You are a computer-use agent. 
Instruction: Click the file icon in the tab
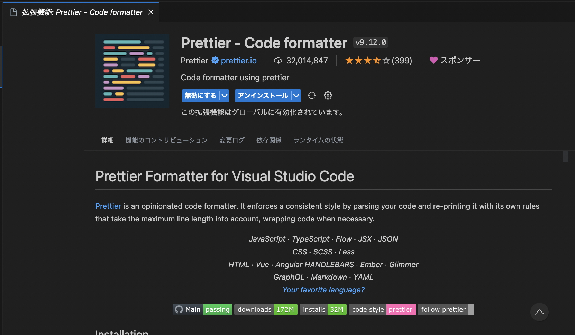click(x=14, y=12)
